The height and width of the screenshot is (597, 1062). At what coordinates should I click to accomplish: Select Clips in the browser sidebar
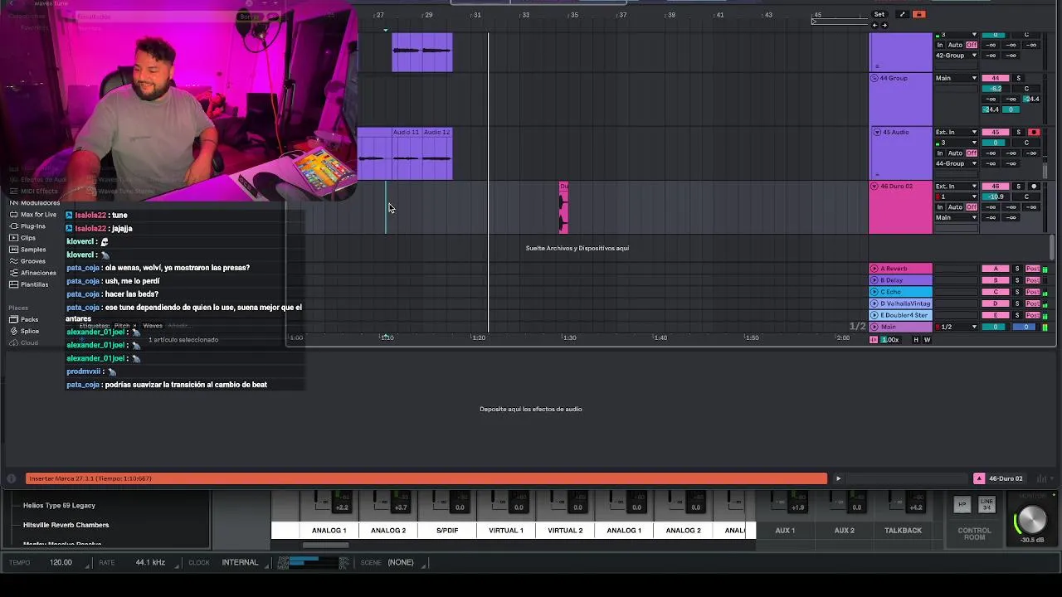[x=28, y=238]
